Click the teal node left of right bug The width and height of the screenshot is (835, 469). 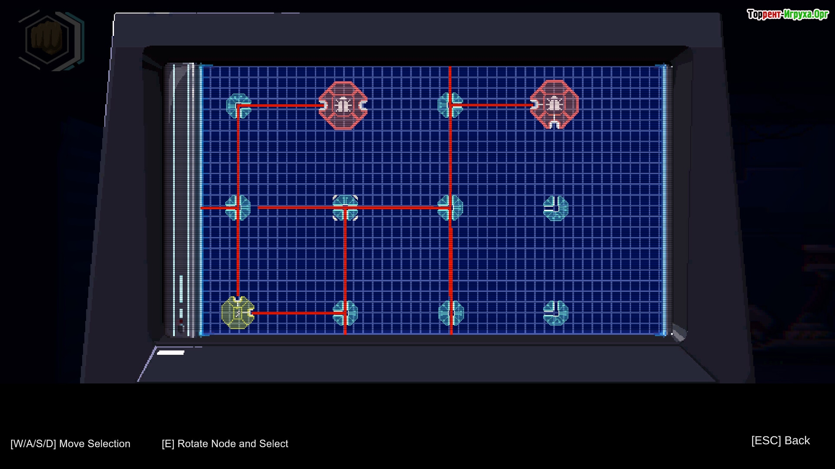click(450, 105)
